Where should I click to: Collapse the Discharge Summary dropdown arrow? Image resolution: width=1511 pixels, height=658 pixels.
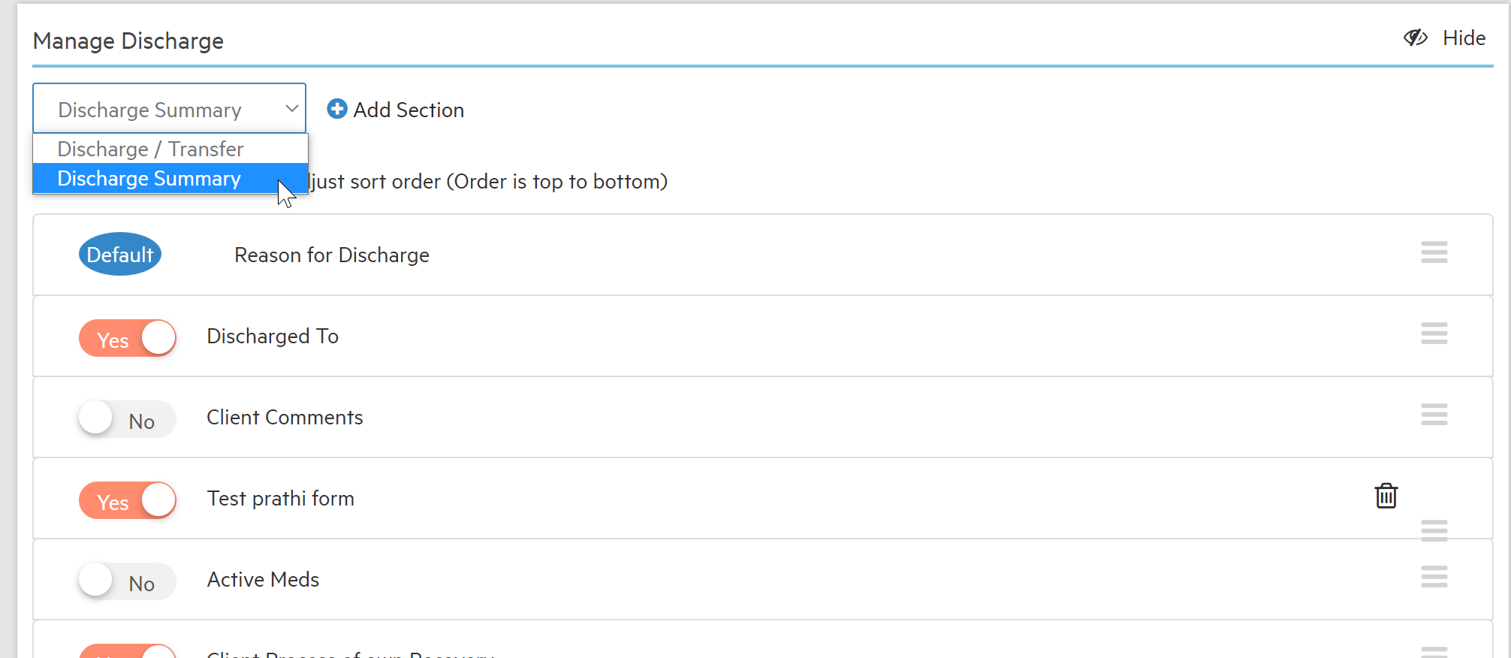(x=291, y=109)
